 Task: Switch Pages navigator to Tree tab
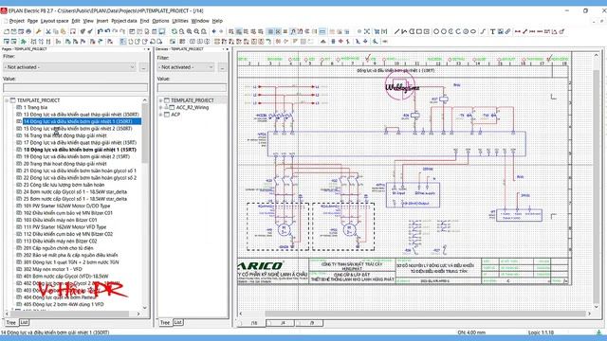coord(10,322)
